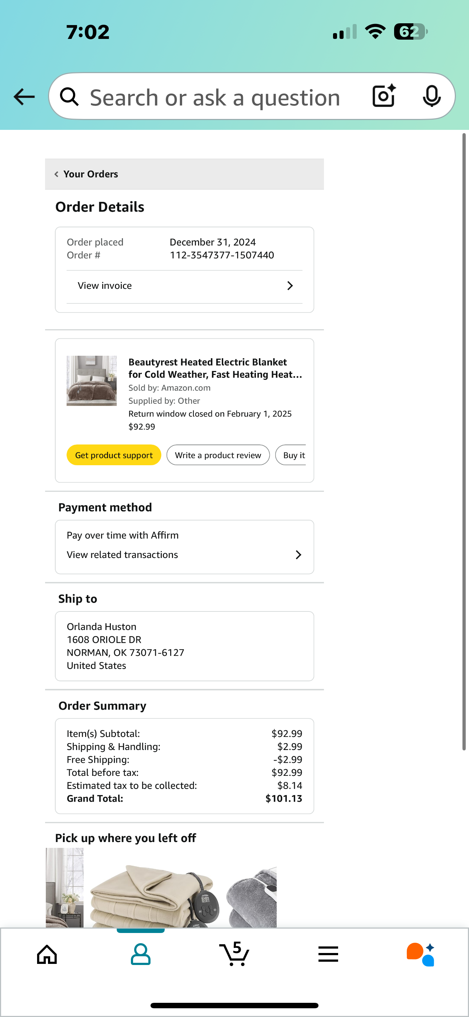
Task: Go to the Home tab icon
Action: click(x=47, y=955)
